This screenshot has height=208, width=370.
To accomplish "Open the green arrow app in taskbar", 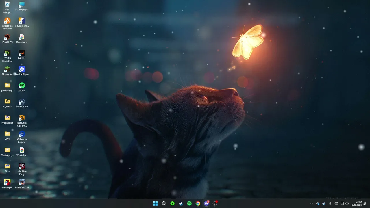I will coord(173,203).
